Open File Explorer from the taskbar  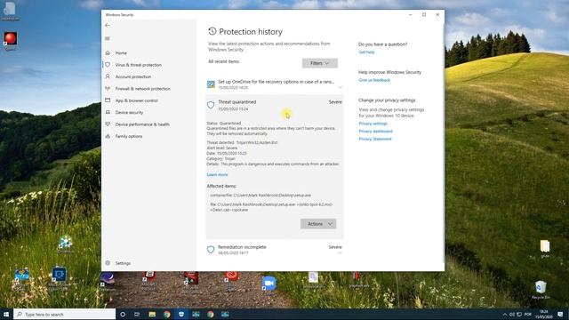[152, 314]
